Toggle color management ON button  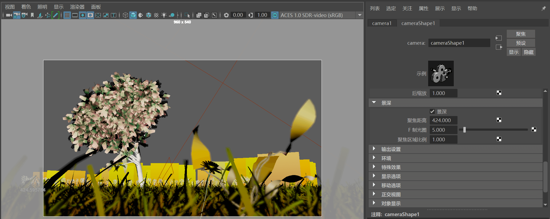click(275, 15)
